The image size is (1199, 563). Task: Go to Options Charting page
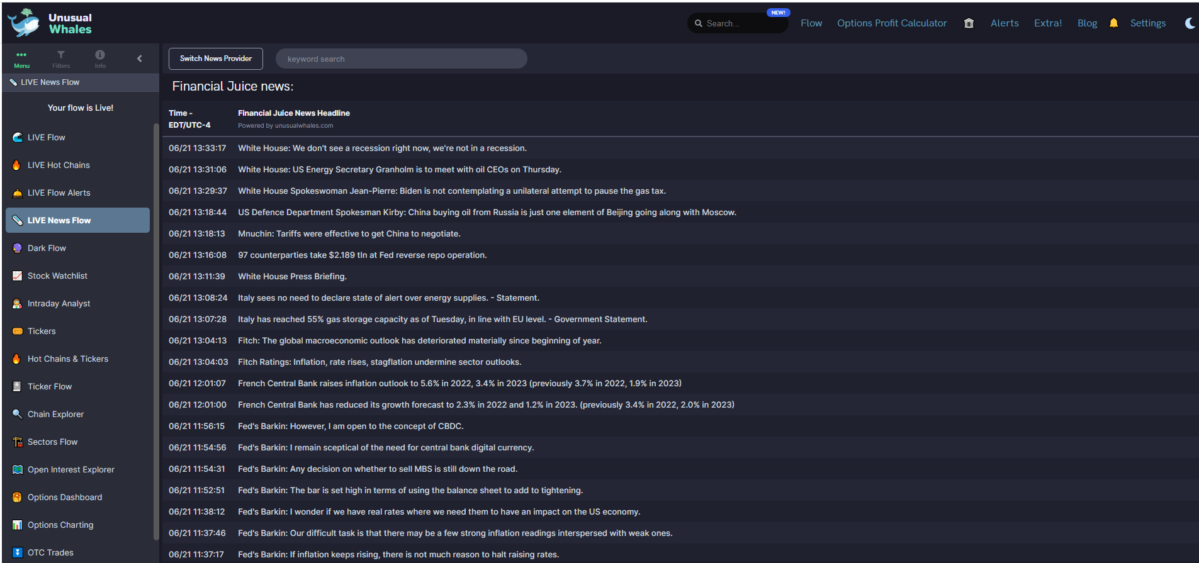pyautogui.click(x=60, y=525)
